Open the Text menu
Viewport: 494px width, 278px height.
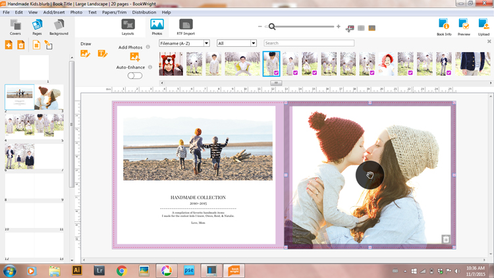[x=92, y=13]
